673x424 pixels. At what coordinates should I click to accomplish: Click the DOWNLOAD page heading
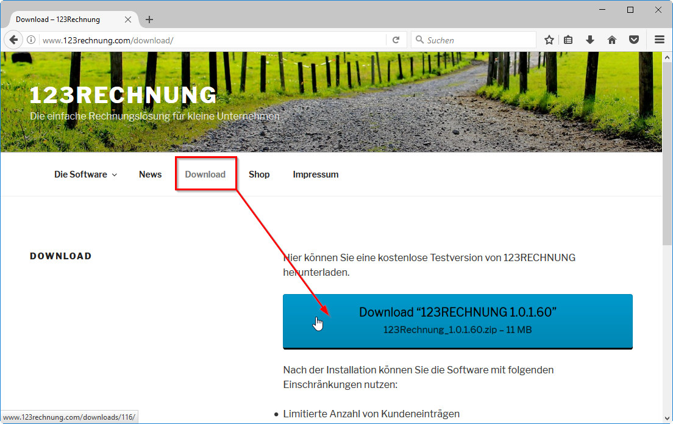tap(60, 256)
